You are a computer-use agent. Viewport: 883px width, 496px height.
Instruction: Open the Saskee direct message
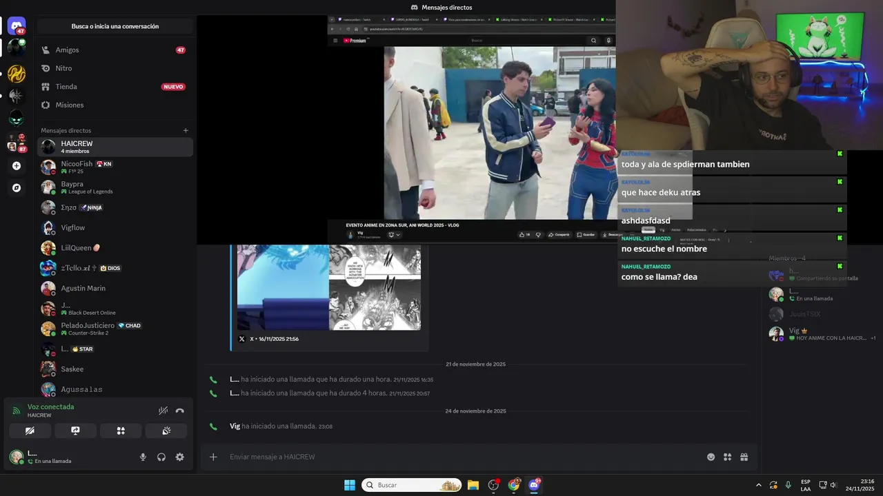(x=115, y=369)
